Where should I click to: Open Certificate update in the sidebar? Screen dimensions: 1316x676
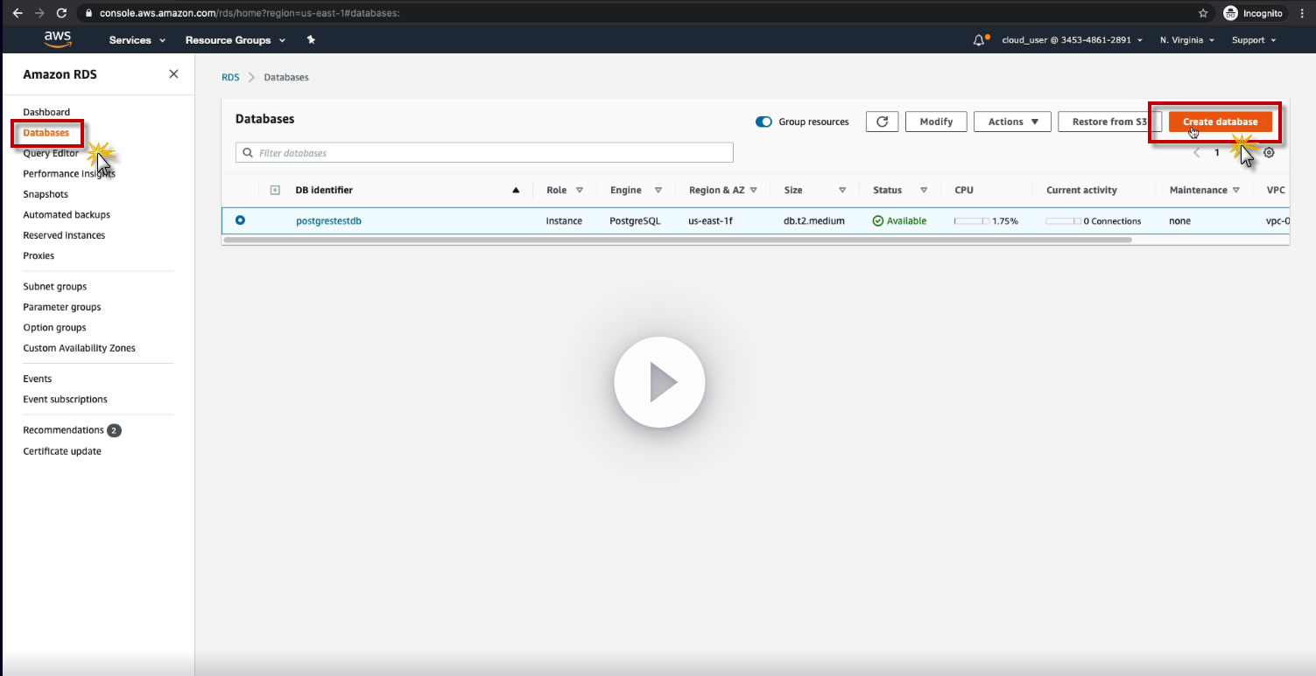pyautogui.click(x=62, y=451)
